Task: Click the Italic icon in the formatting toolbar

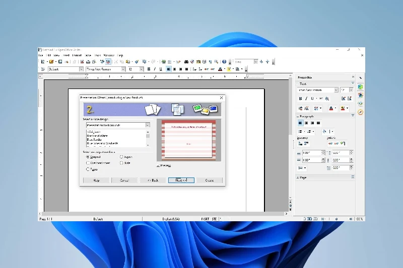Action: tap(155, 69)
